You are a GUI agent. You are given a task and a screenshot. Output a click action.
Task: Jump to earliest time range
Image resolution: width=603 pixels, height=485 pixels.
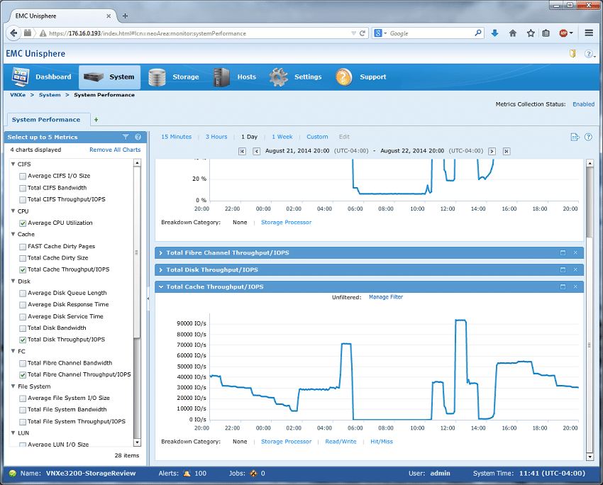point(242,151)
